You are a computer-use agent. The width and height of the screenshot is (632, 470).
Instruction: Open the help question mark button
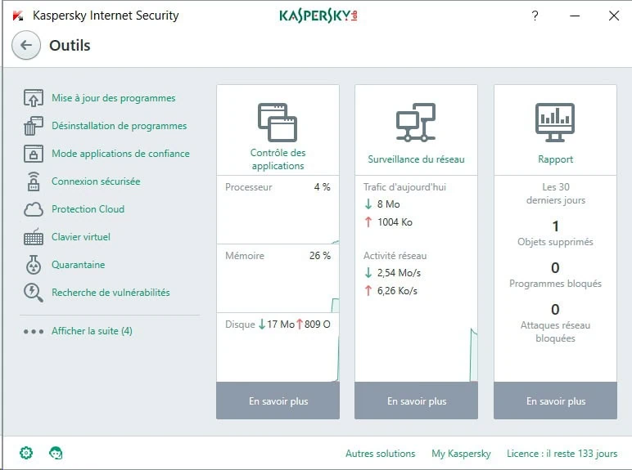click(x=535, y=16)
